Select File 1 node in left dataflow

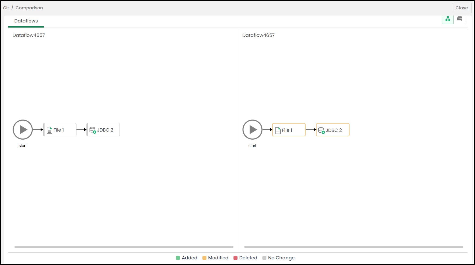(x=60, y=130)
